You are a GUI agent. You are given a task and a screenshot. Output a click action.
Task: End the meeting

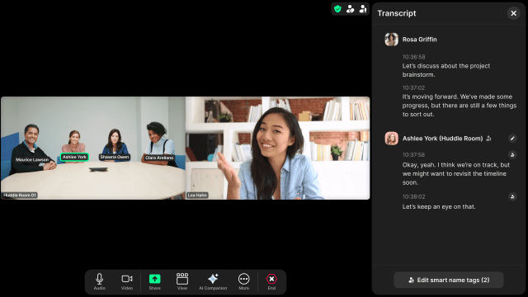271,281
